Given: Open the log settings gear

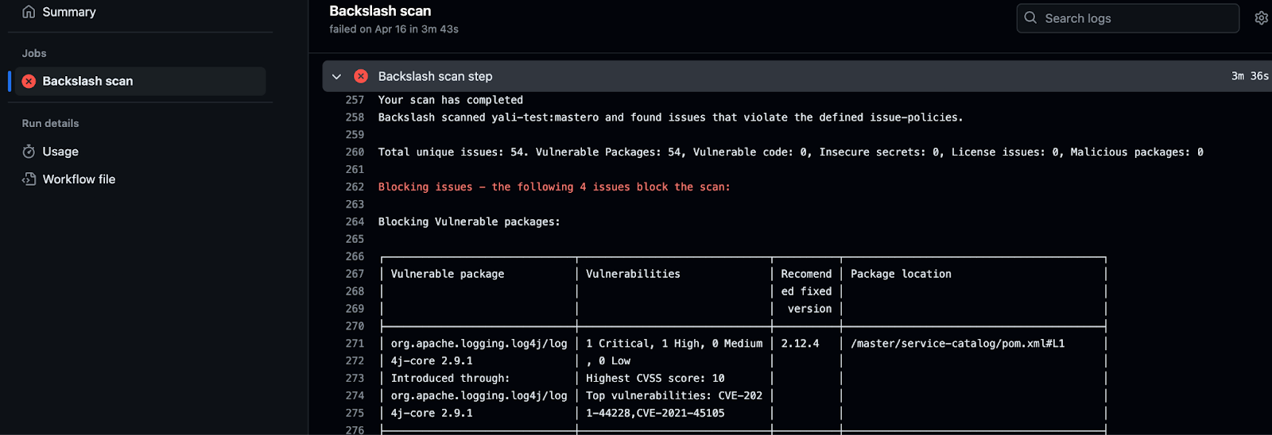Looking at the screenshot, I should [1262, 18].
